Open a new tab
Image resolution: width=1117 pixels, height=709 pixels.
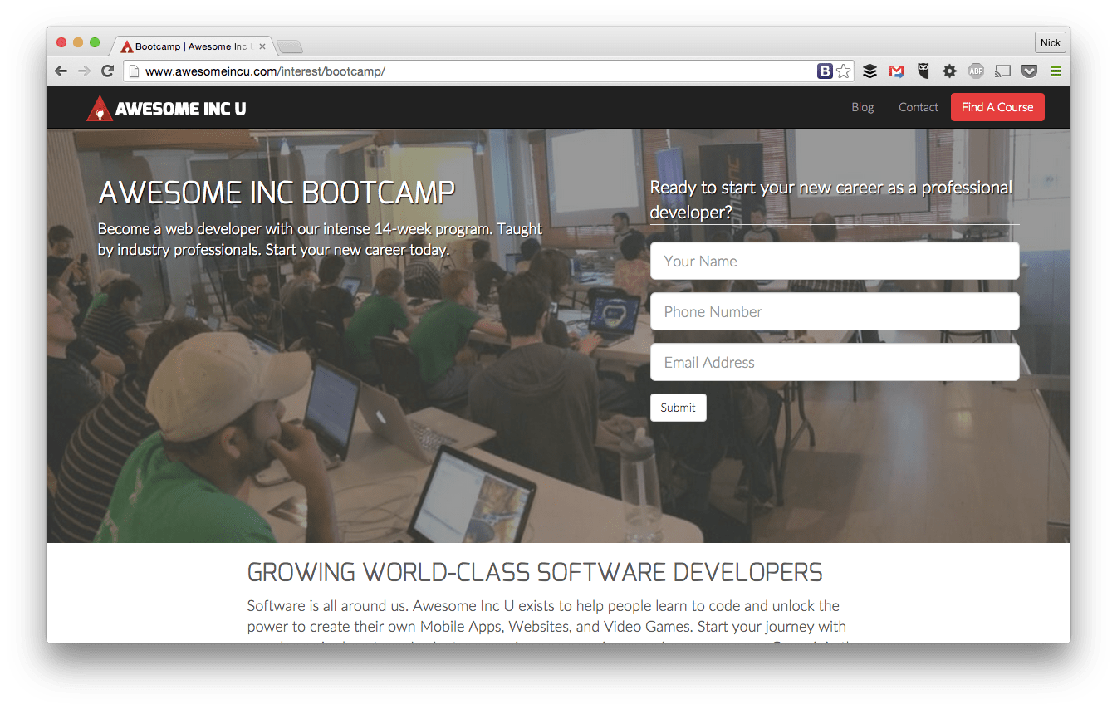pos(290,46)
